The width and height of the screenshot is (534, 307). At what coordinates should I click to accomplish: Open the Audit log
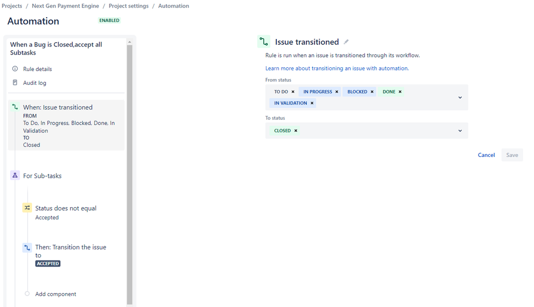click(x=35, y=83)
